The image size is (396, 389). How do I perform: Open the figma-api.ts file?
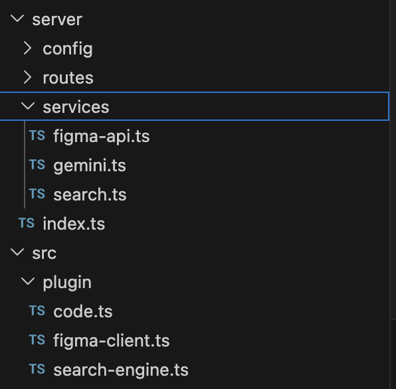pyautogui.click(x=101, y=137)
